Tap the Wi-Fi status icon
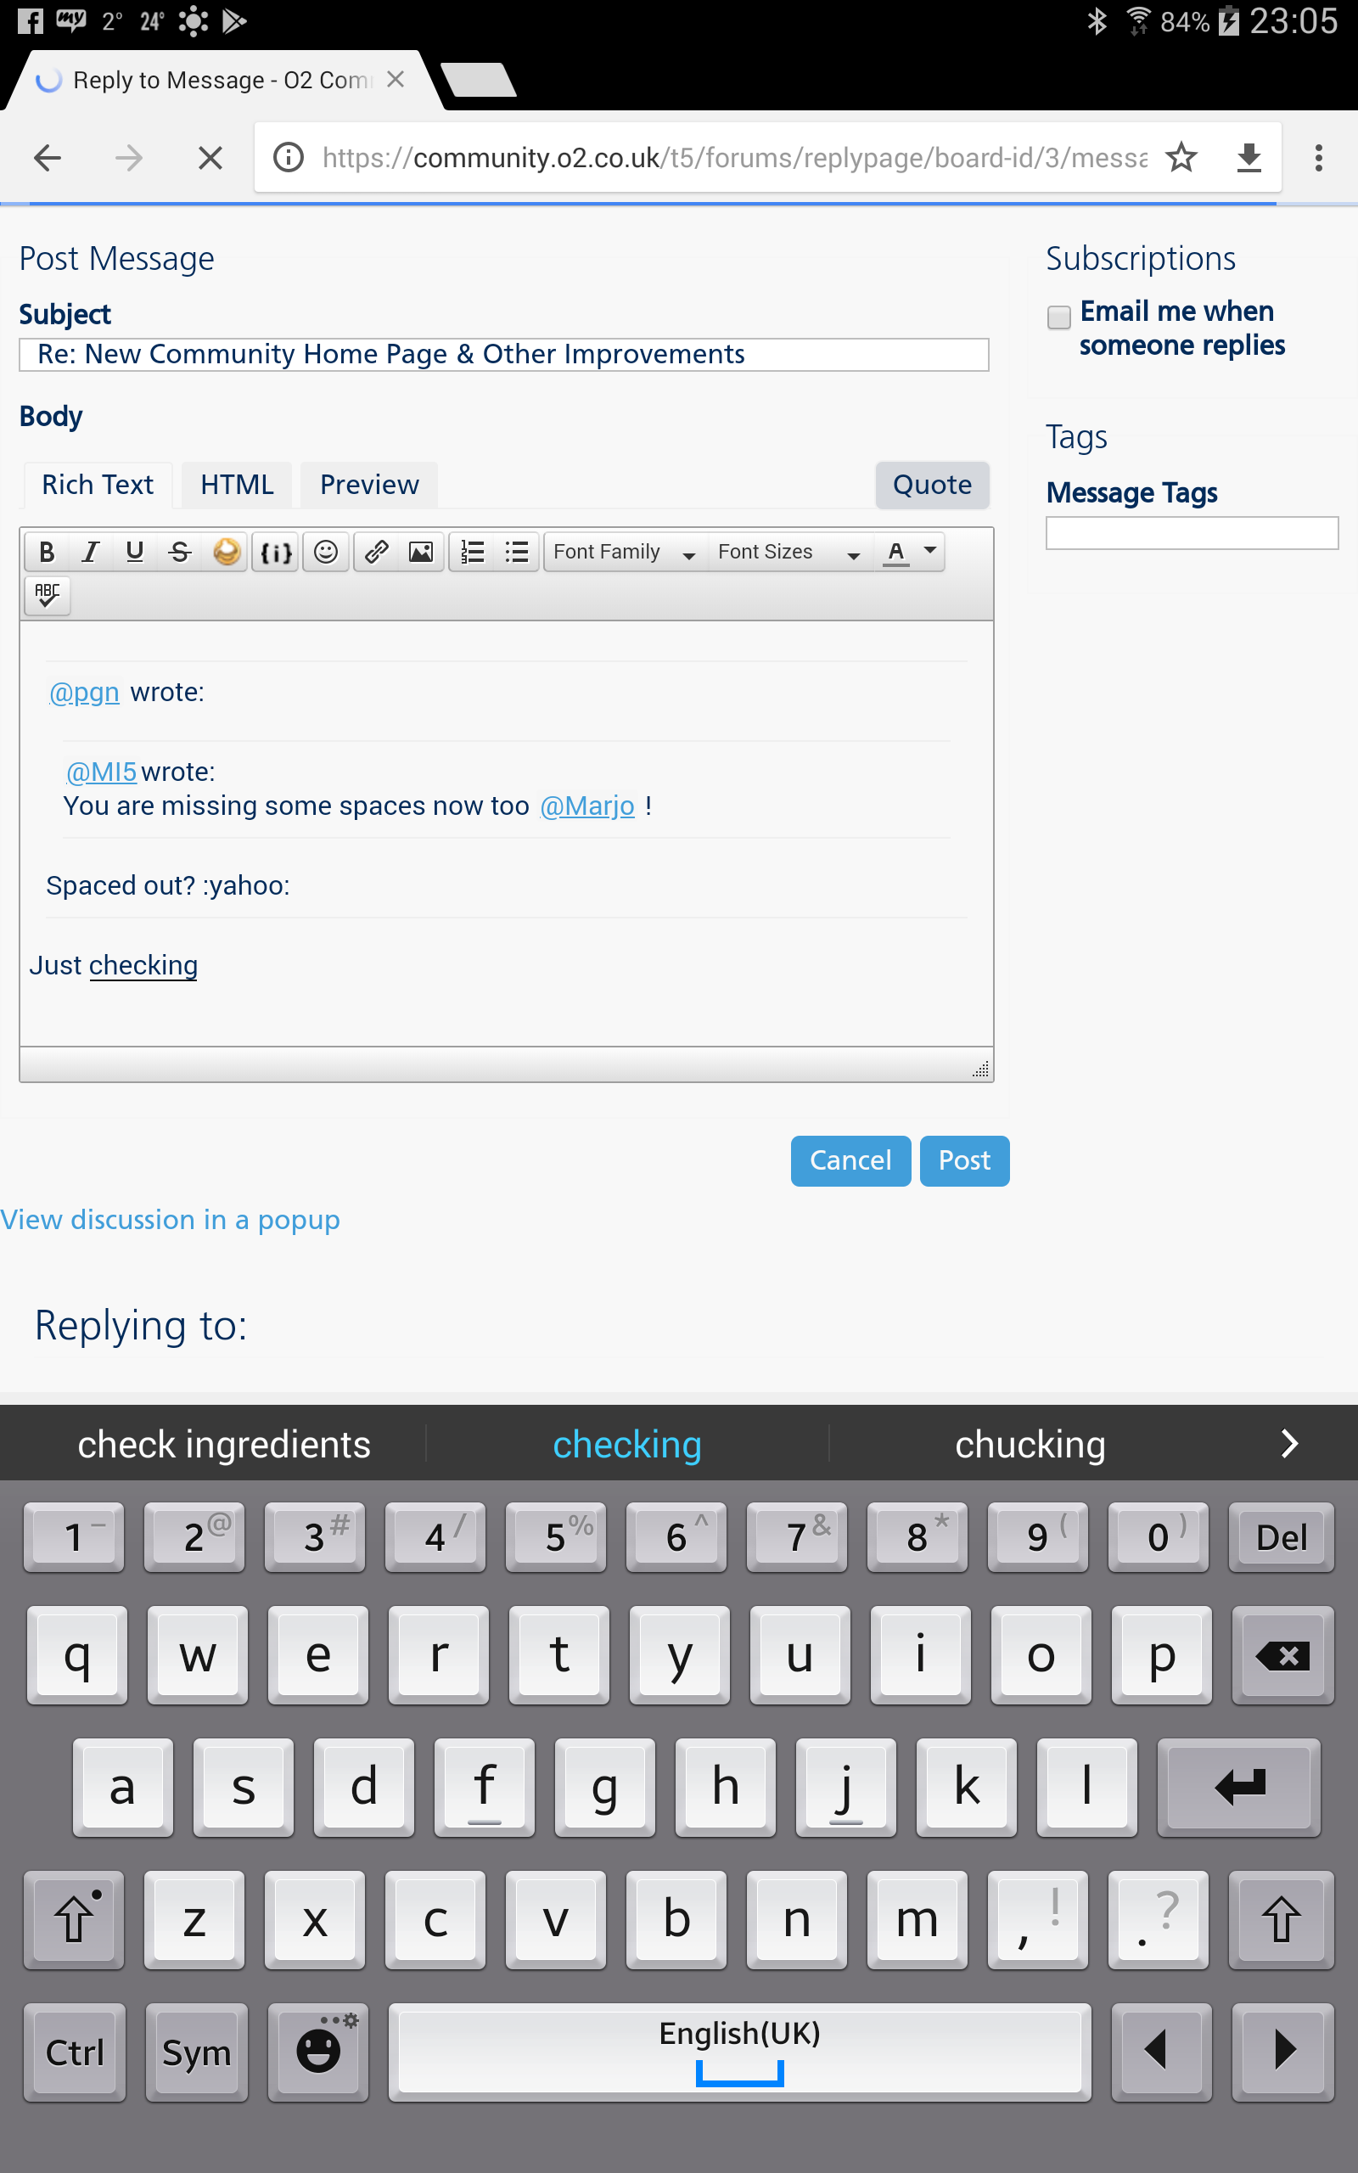The image size is (1358, 2173). 1138,20
